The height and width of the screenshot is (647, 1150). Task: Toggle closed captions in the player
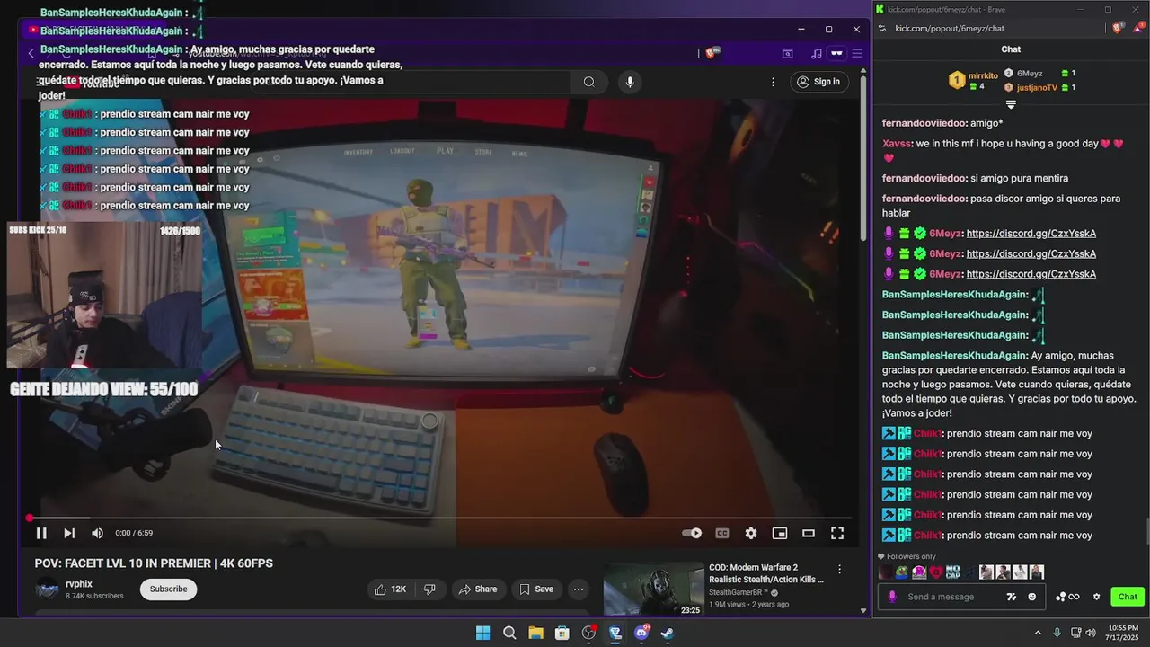tap(722, 533)
